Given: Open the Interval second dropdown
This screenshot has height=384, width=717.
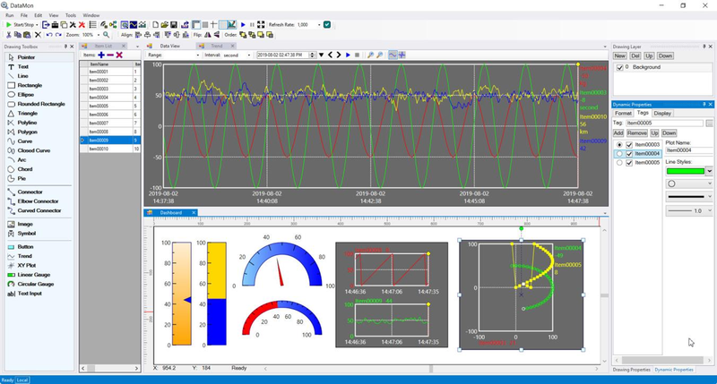Looking at the screenshot, I should tap(249, 55).
